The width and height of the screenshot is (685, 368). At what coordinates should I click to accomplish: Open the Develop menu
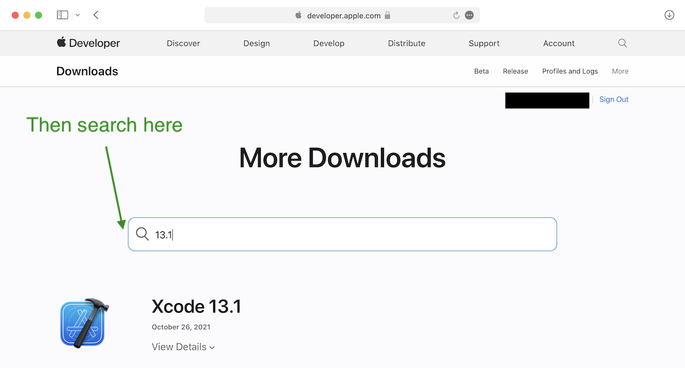coord(329,43)
